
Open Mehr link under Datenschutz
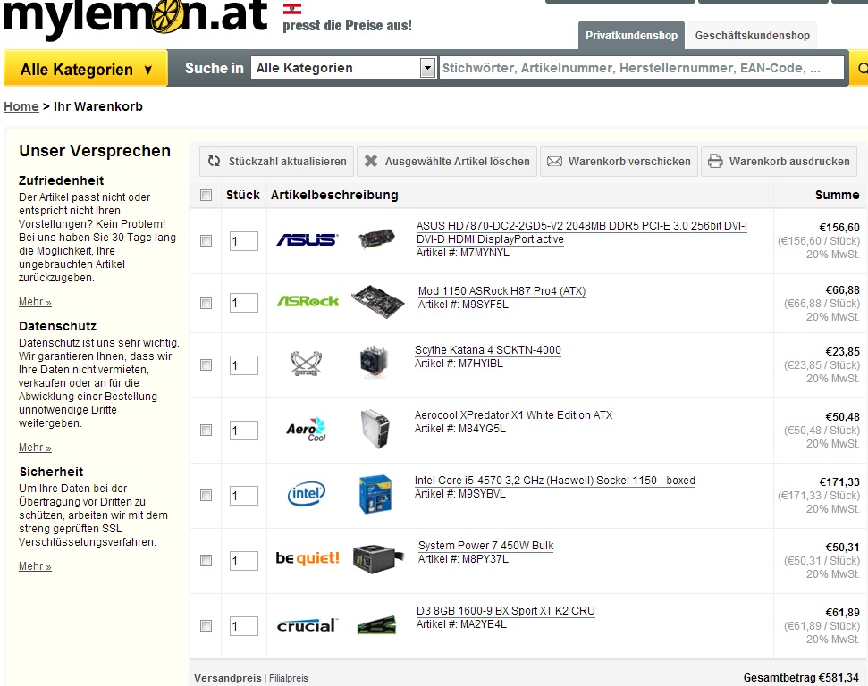(x=35, y=447)
